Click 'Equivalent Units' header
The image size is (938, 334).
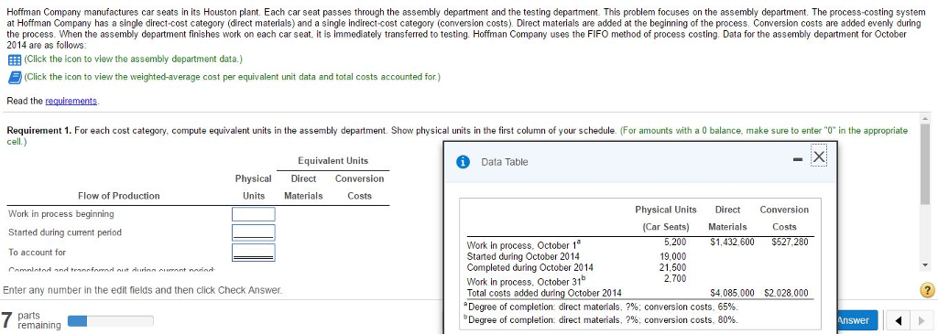pyautogui.click(x=333, y=161)
